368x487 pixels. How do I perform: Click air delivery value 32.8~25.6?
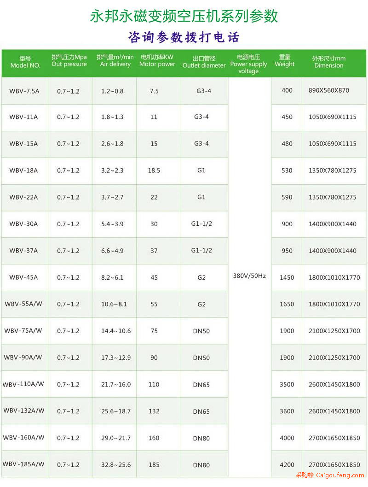(x=116, y=465)
